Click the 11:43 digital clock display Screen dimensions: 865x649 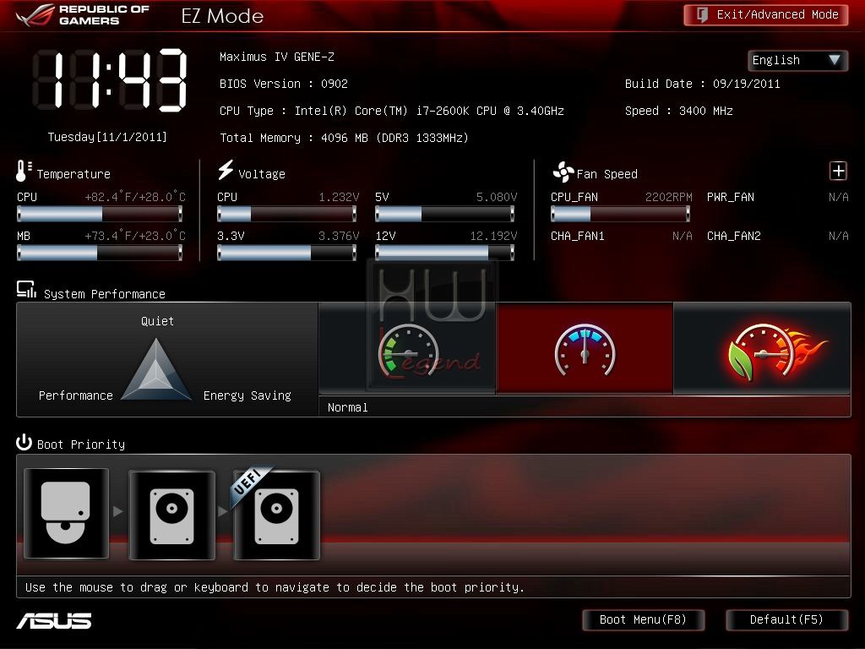109,80
